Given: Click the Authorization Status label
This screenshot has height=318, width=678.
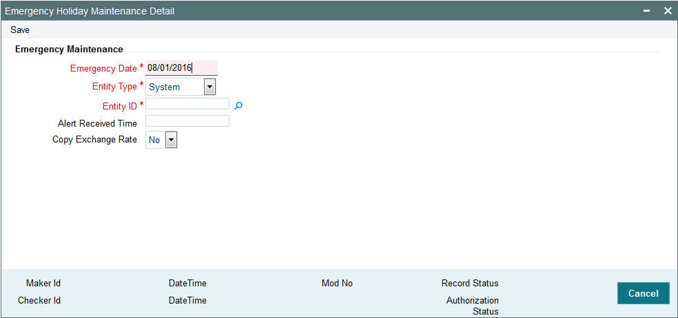Looking at the screenshot, I should click(x=473, y=306).
